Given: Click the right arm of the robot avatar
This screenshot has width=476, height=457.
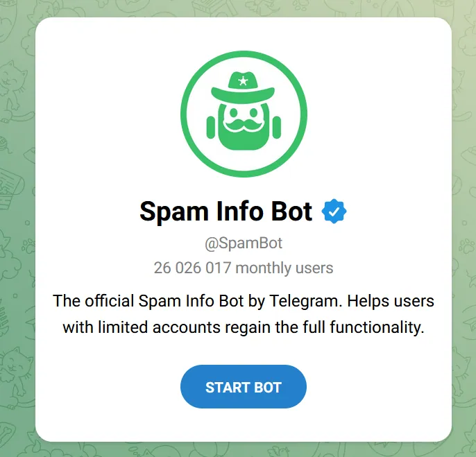Looking at the screenshot, I should pos(275,126).
